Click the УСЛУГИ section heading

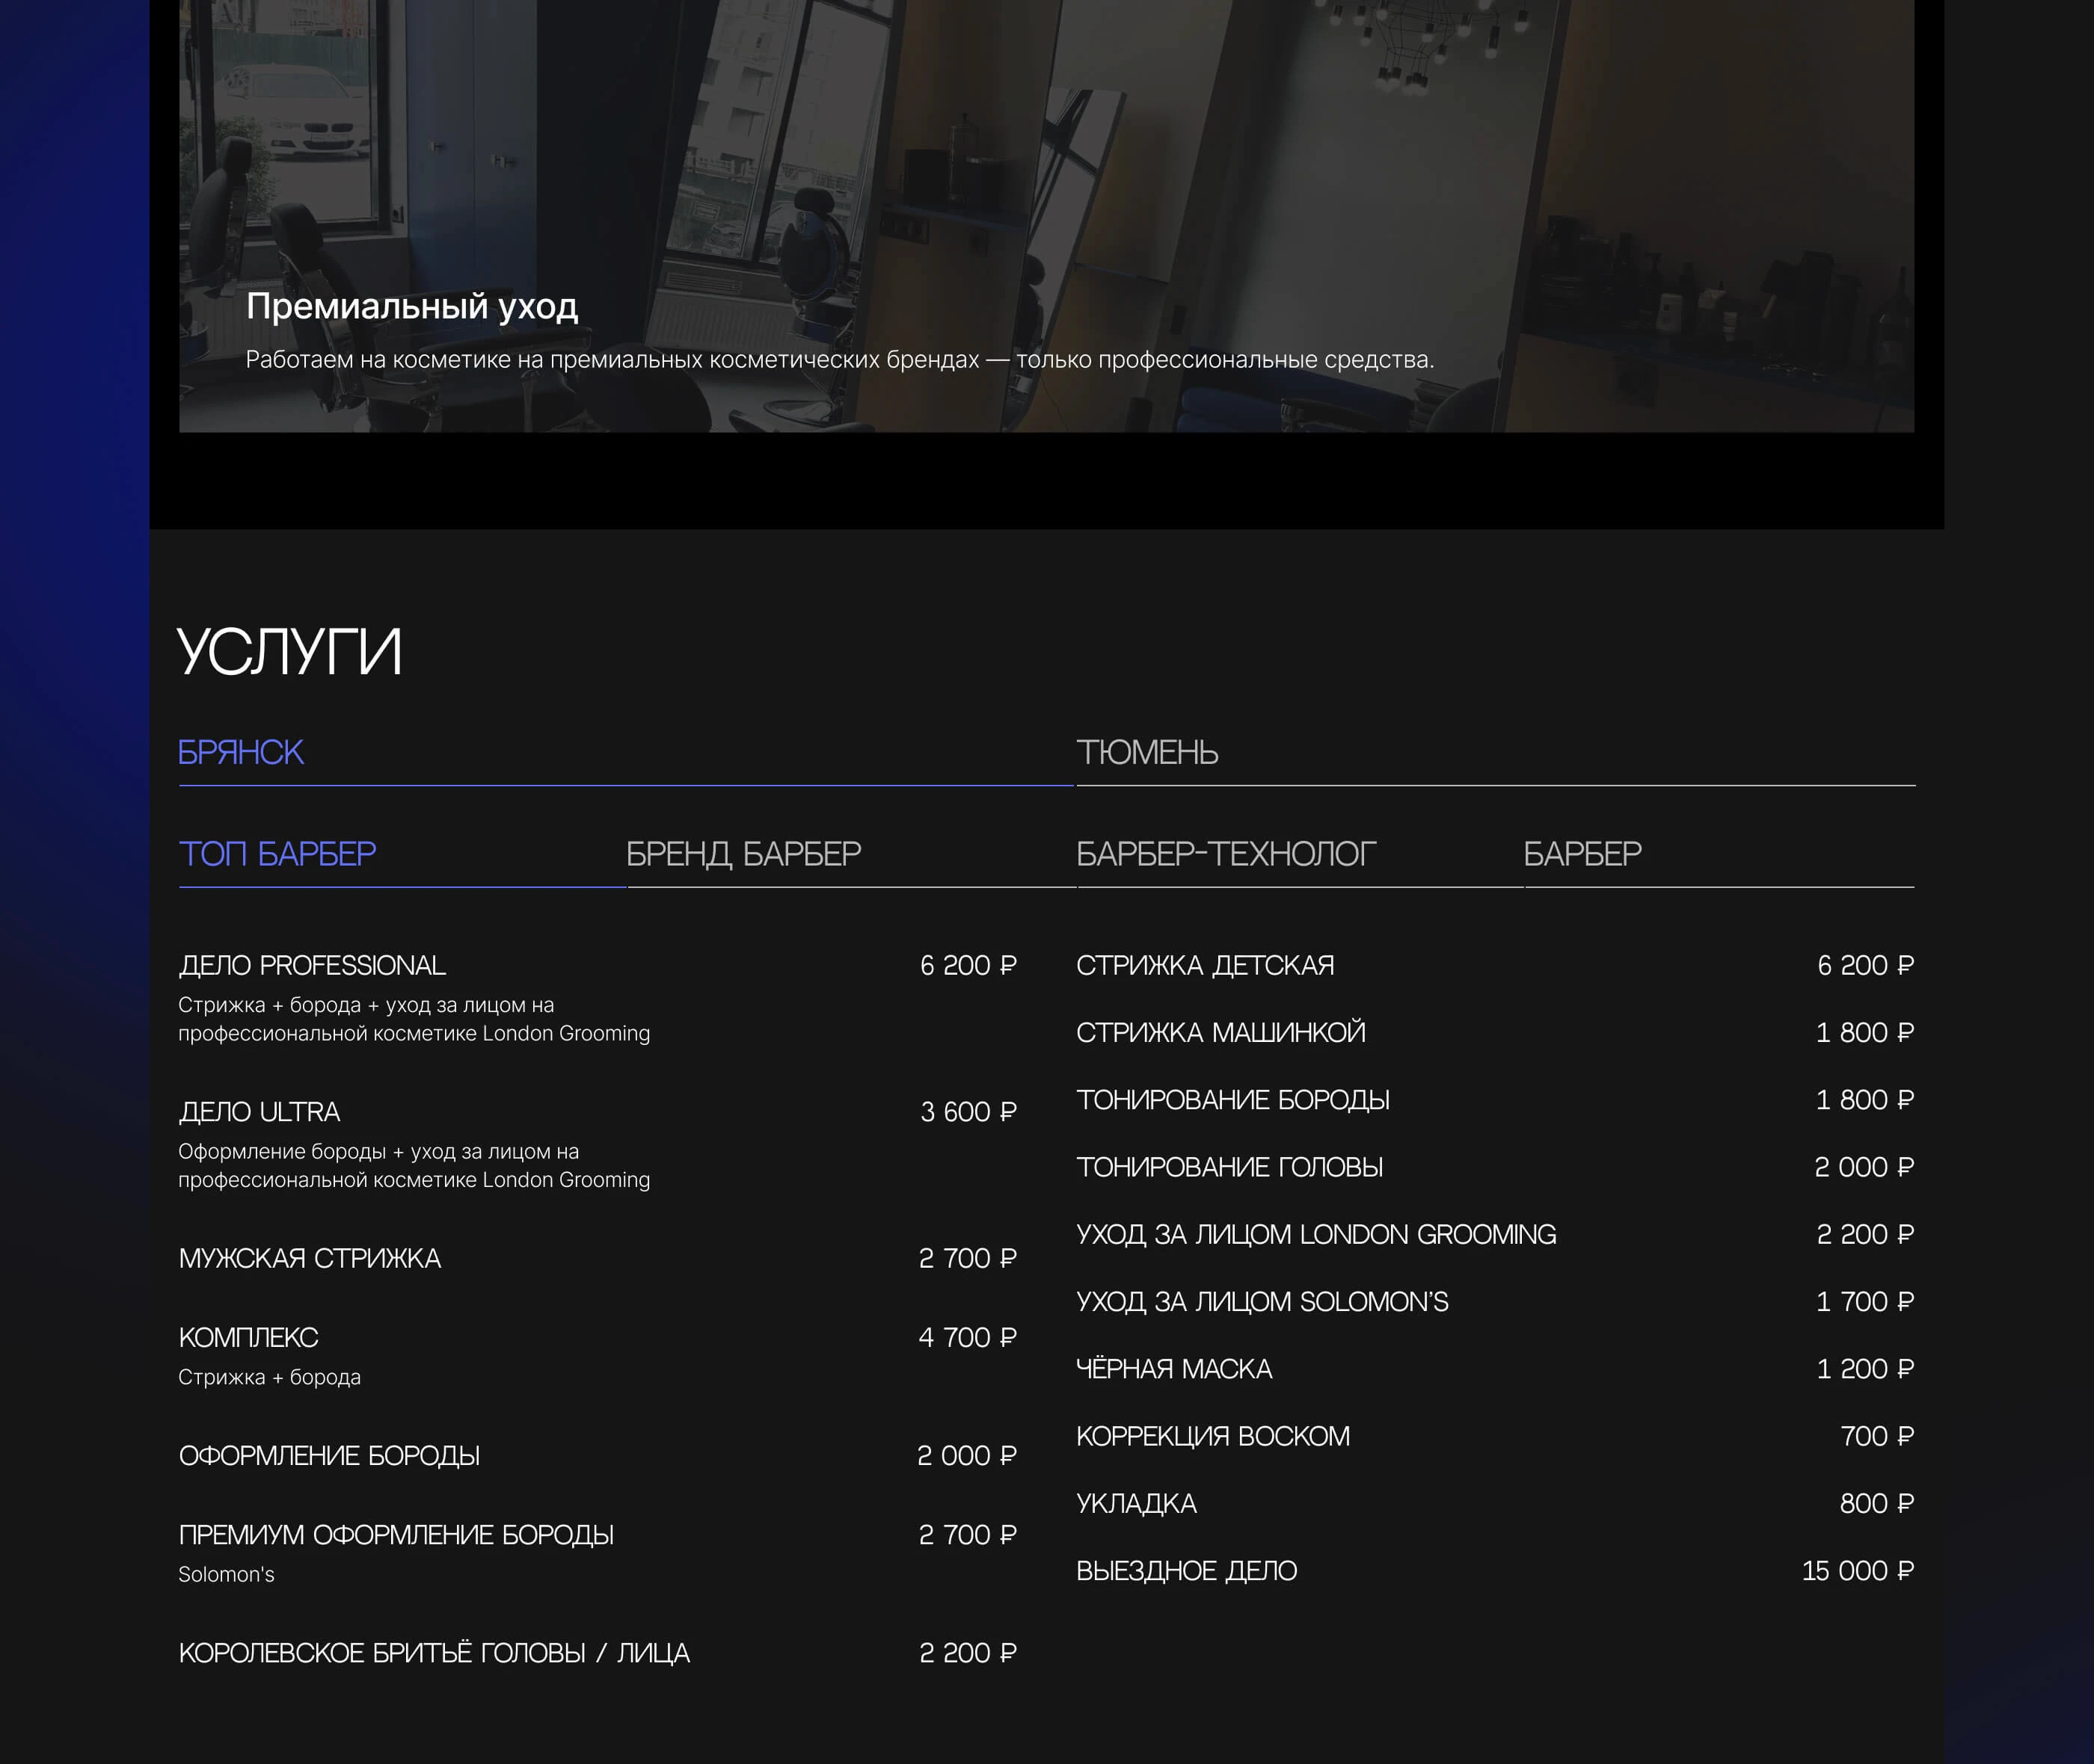[290, 651]
